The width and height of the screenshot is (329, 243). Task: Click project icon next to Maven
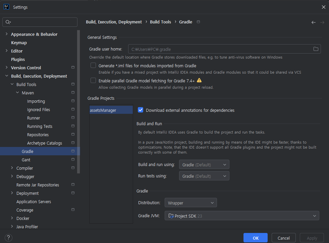point(73,93)
